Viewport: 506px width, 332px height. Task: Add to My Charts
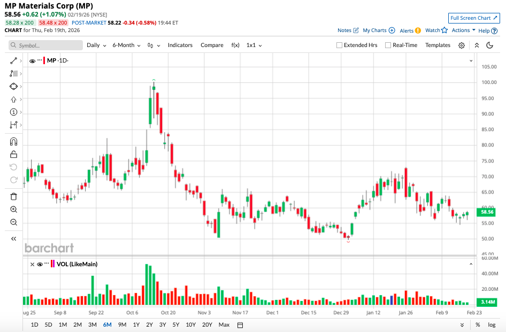(379, 30)
